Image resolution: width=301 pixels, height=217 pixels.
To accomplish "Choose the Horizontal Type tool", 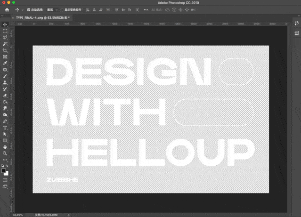I will pyautogui.click(x=5, y=128).
